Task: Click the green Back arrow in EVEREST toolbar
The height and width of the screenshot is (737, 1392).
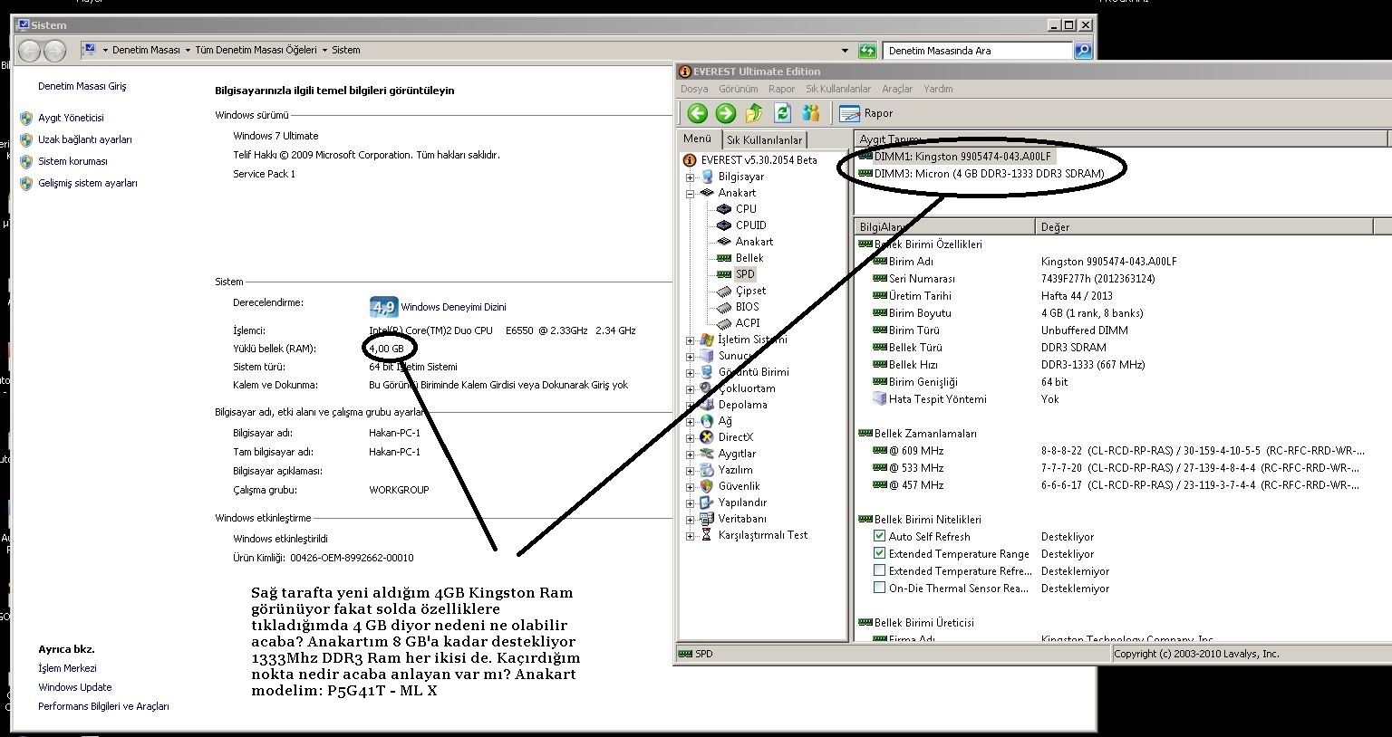Action: coord(697,113)
